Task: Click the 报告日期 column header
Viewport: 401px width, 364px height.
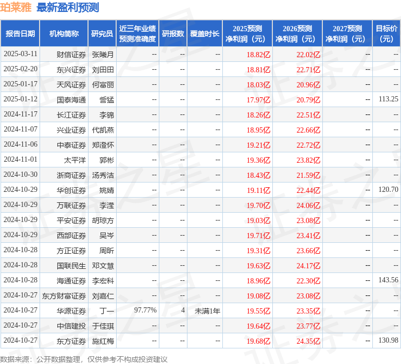Action: (x=20, y=34)
